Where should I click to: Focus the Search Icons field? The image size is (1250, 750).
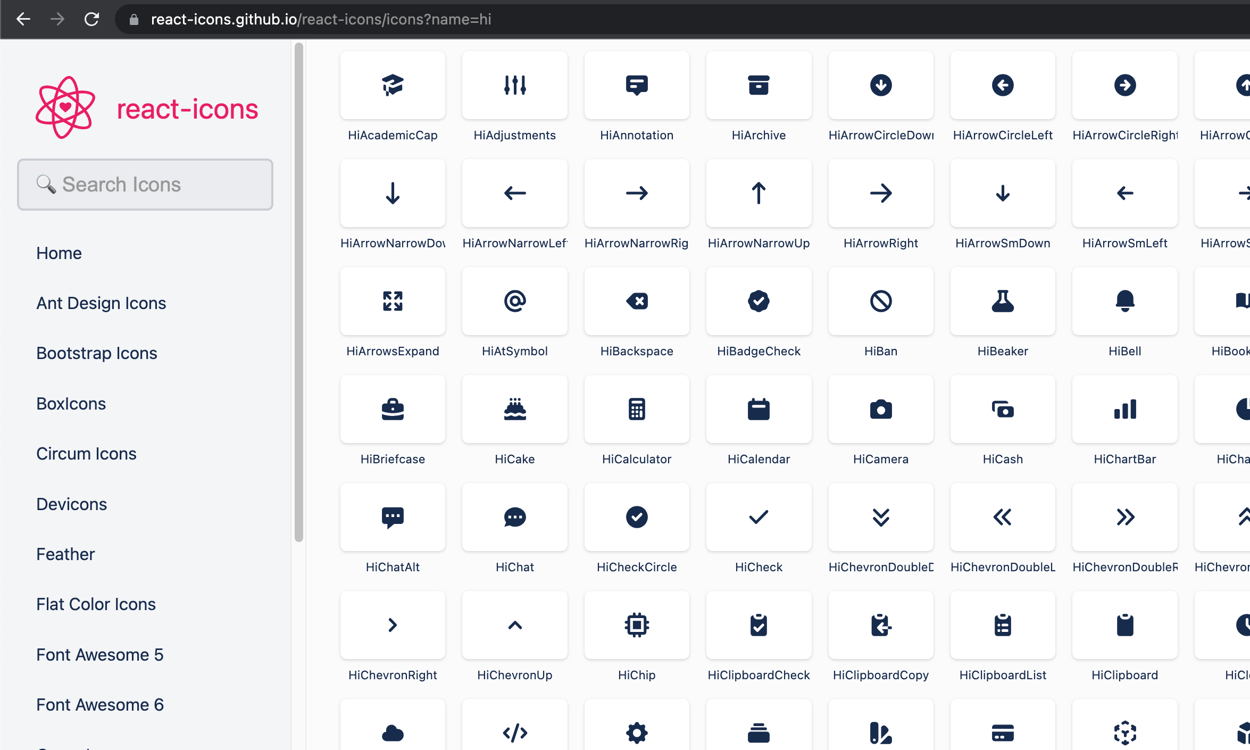[x=145, y=185]
